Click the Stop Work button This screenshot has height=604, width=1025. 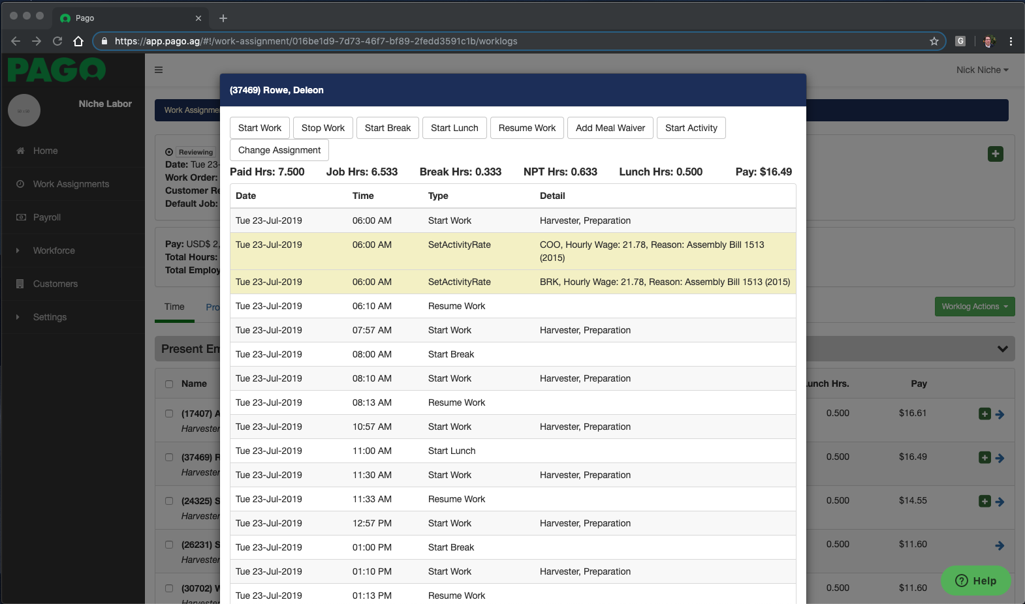coord(323,128)
